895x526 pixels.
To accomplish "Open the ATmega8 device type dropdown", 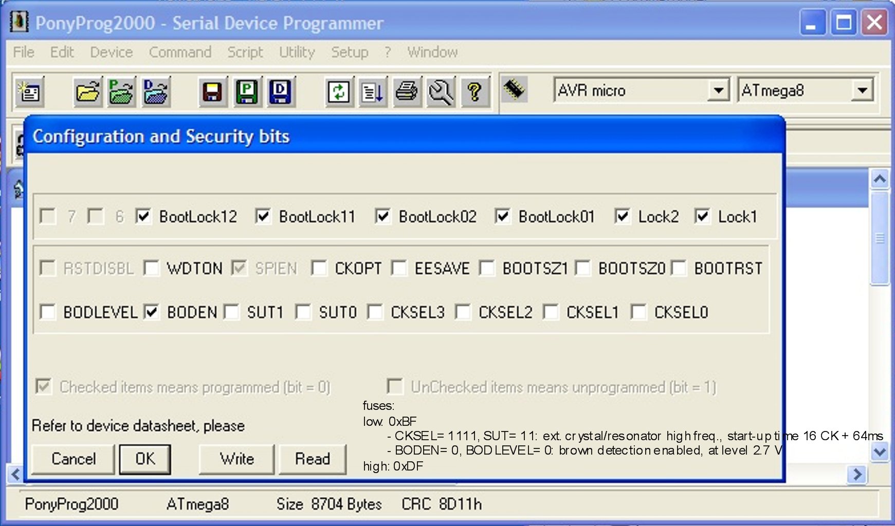I will 862,91.
